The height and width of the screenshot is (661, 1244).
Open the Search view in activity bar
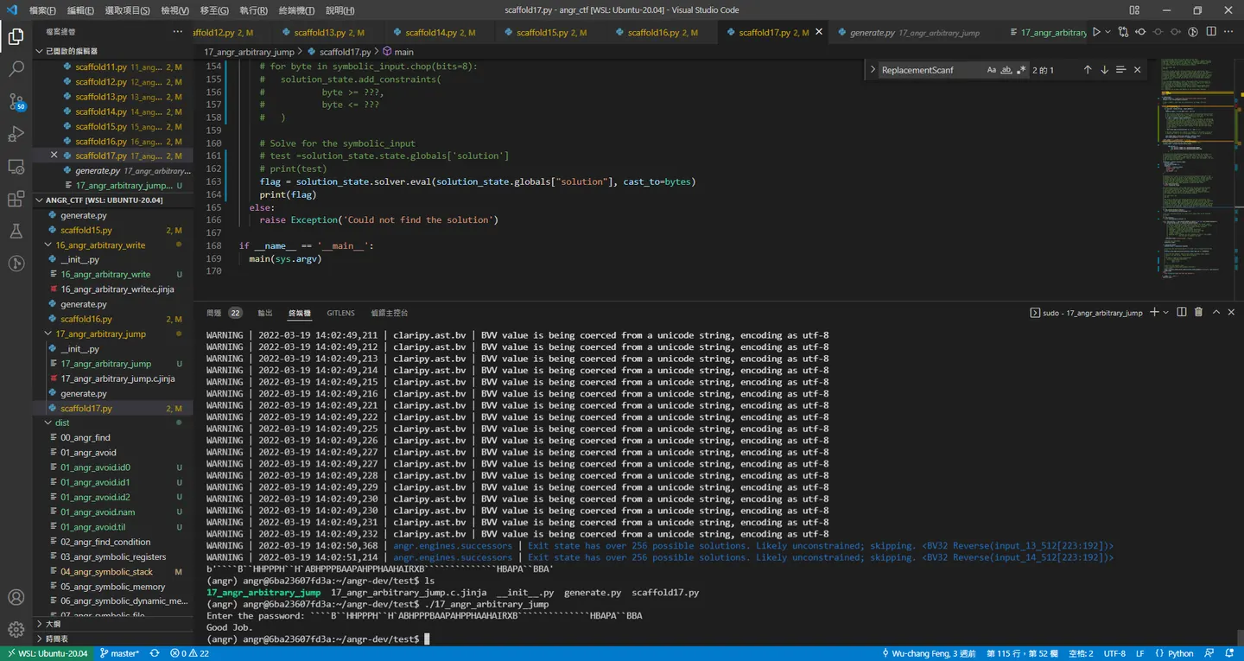[x=16, y=69]
